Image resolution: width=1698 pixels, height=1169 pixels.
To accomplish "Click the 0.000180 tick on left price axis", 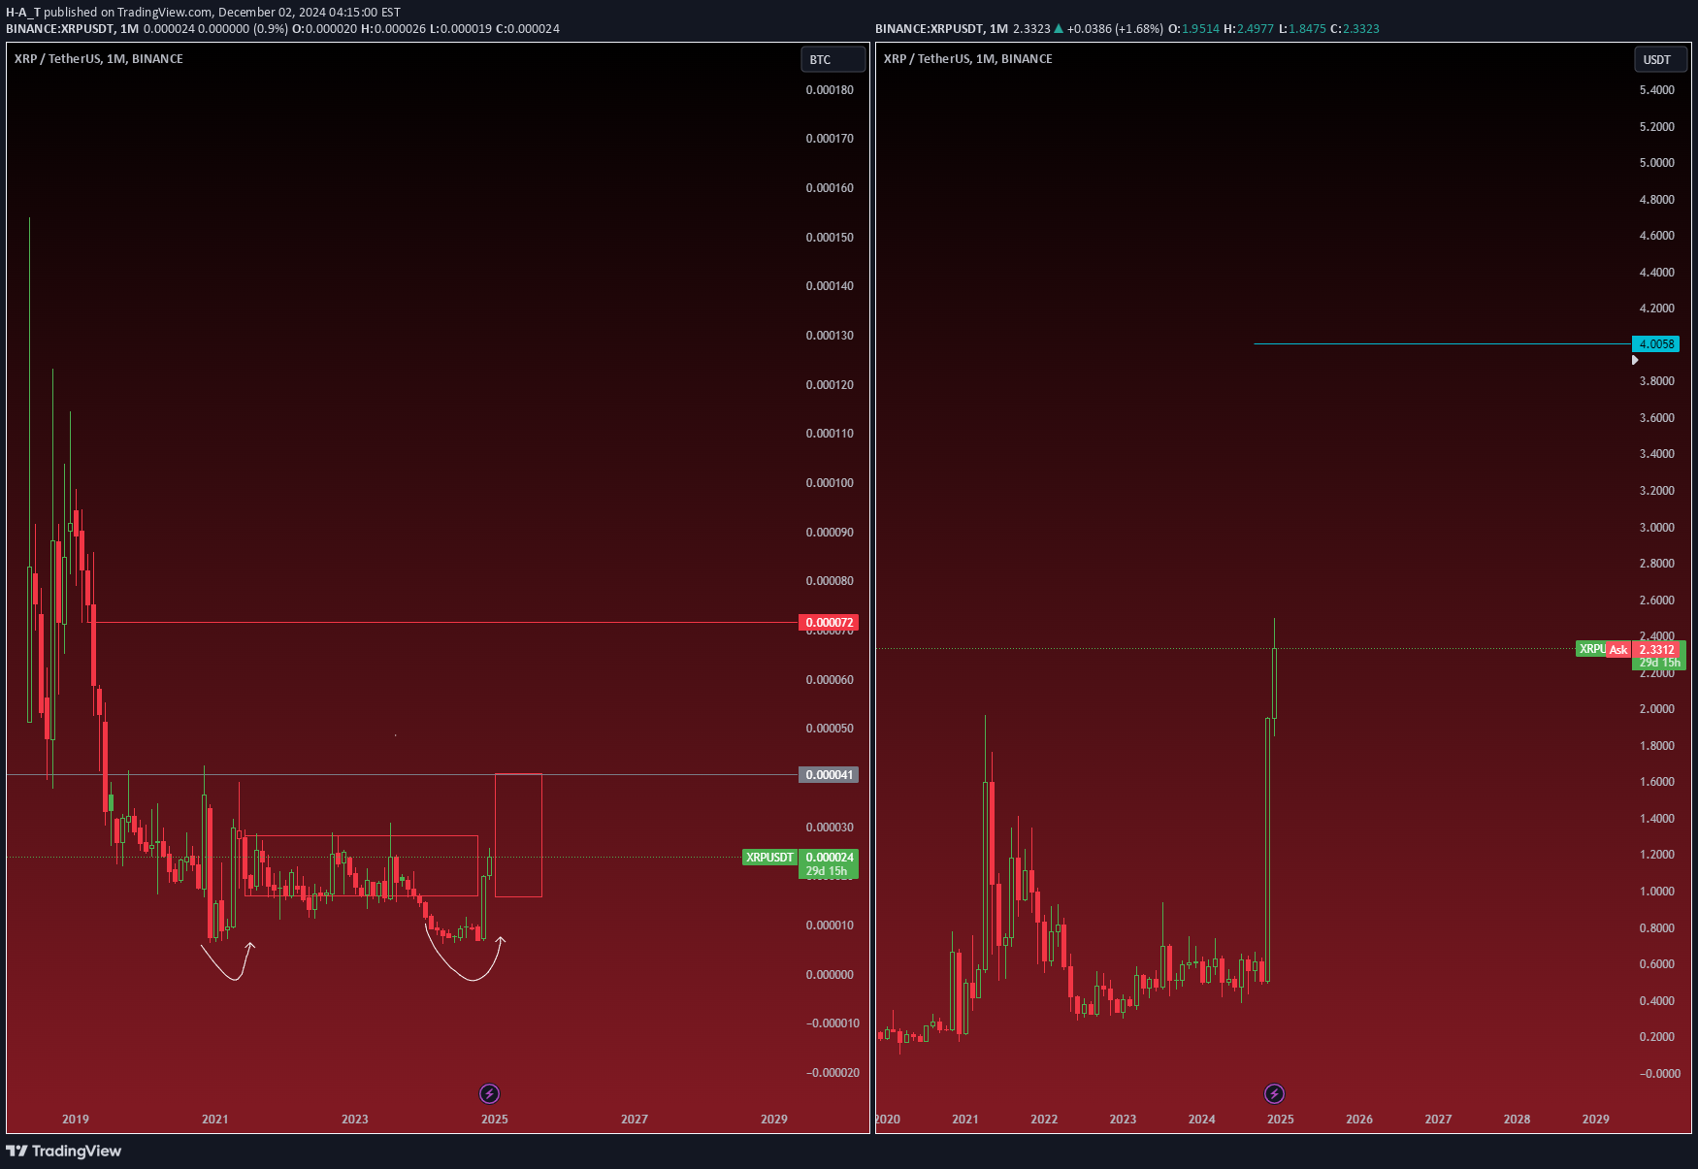I will (830, 89).
